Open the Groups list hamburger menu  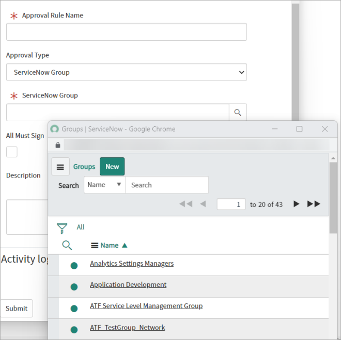tap(60, 167)
